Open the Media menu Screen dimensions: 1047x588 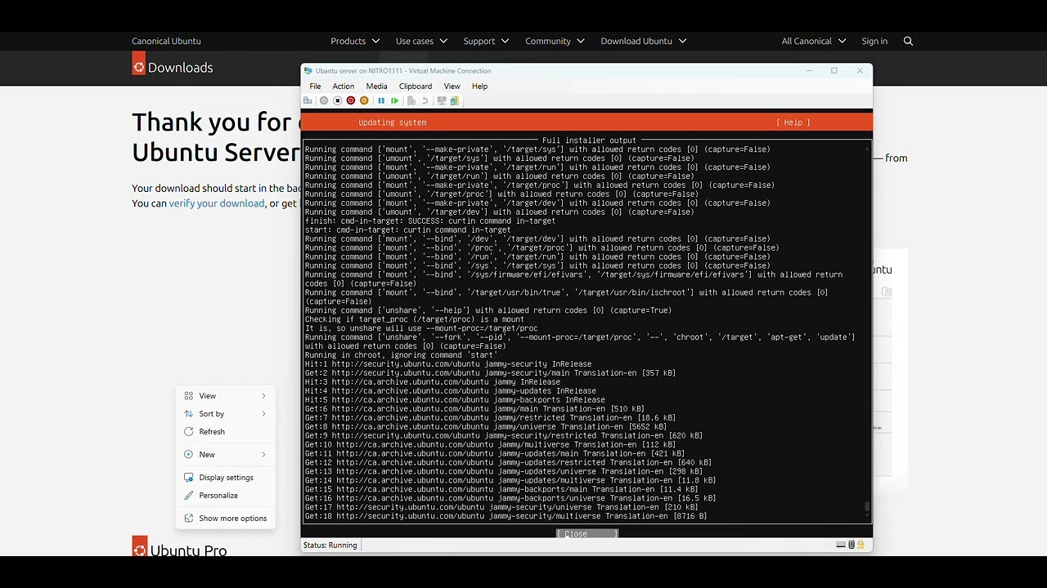377,86
